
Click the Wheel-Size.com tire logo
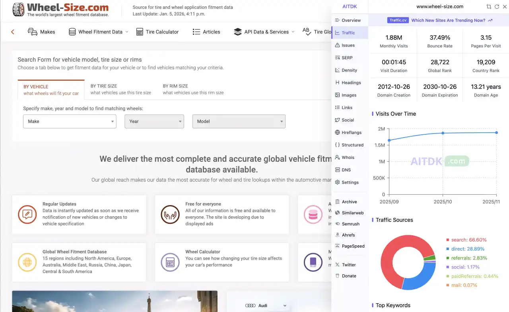tap(60, 10)
